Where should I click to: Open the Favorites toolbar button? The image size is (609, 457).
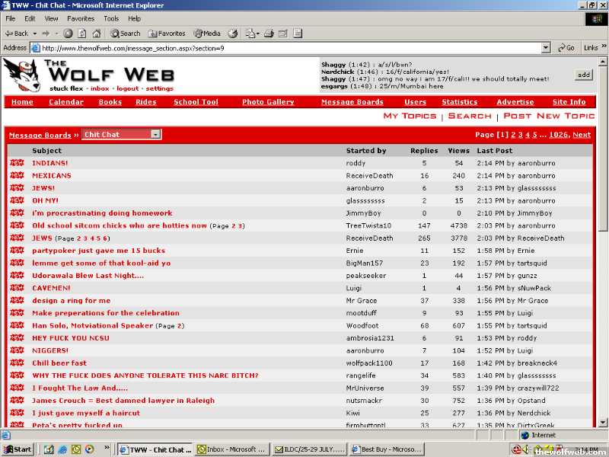pyautogui.click(x=167, y=34)
